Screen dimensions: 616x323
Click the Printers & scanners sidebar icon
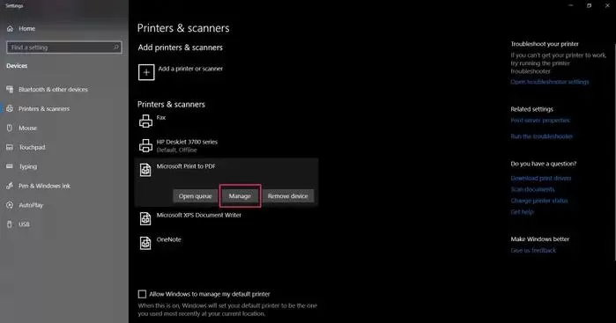coord(10,108)
